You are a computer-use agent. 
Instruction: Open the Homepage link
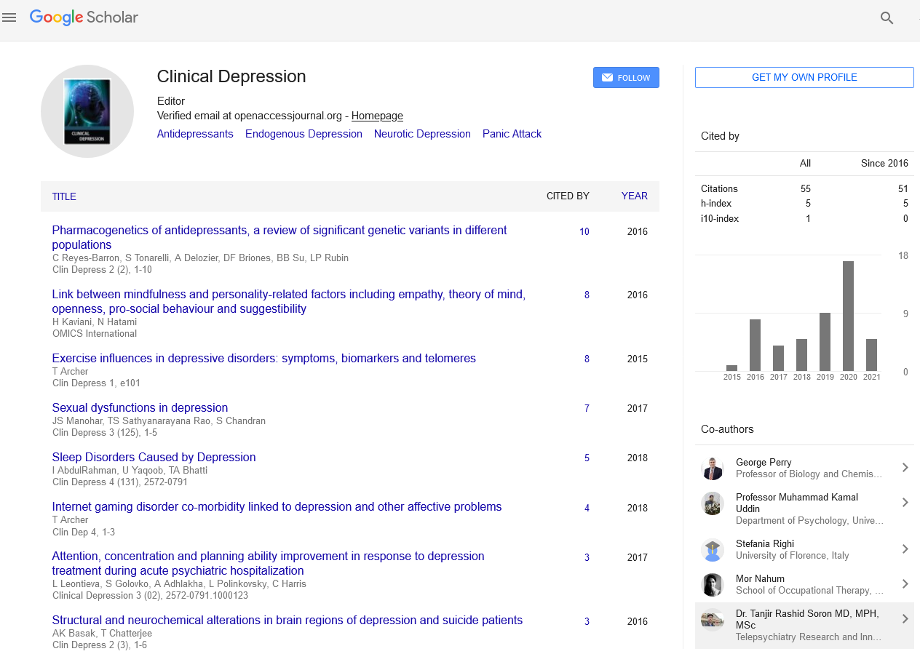coord(377,116)
